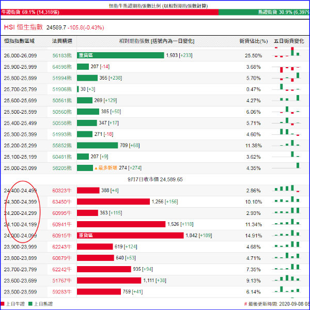Click the 25.50% share value
The width and height of the screenshot is (310, 310).
[x=254, y=56]
